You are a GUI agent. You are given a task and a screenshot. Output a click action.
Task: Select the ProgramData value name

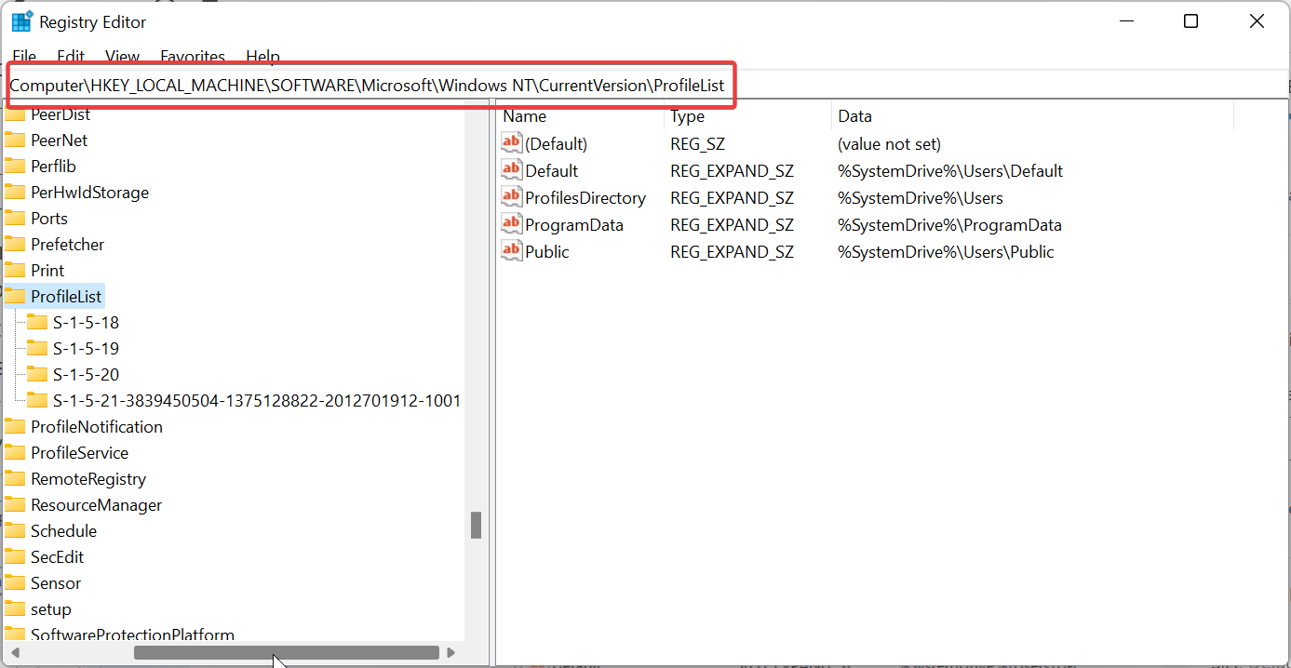click(x=574, y=225)
